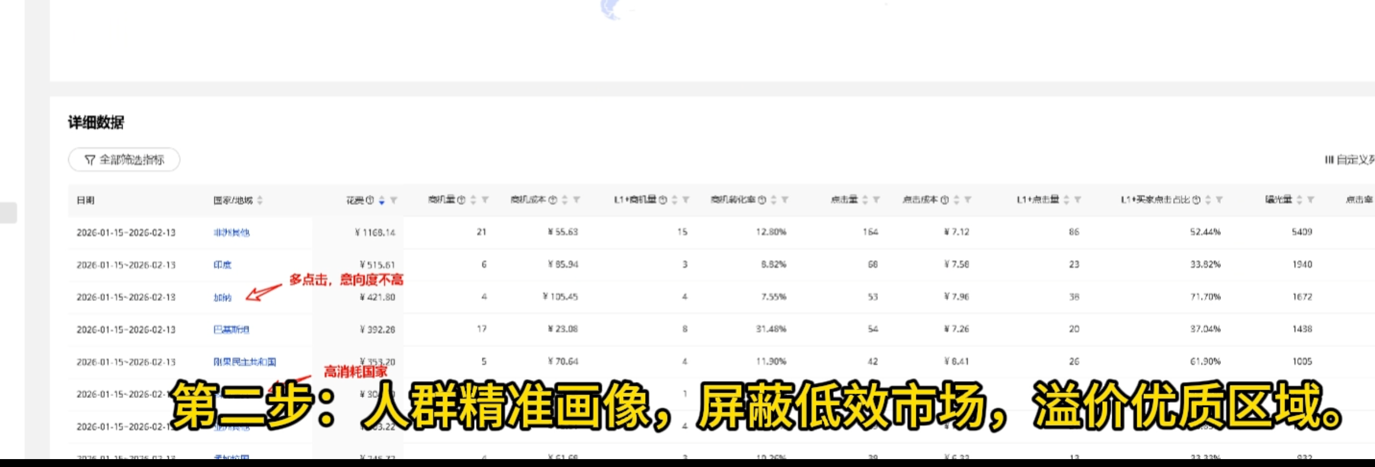Select the spend value ¥ 1168.14
Image resolution: width=1375 pixels, height=467 pixels.
375,233
